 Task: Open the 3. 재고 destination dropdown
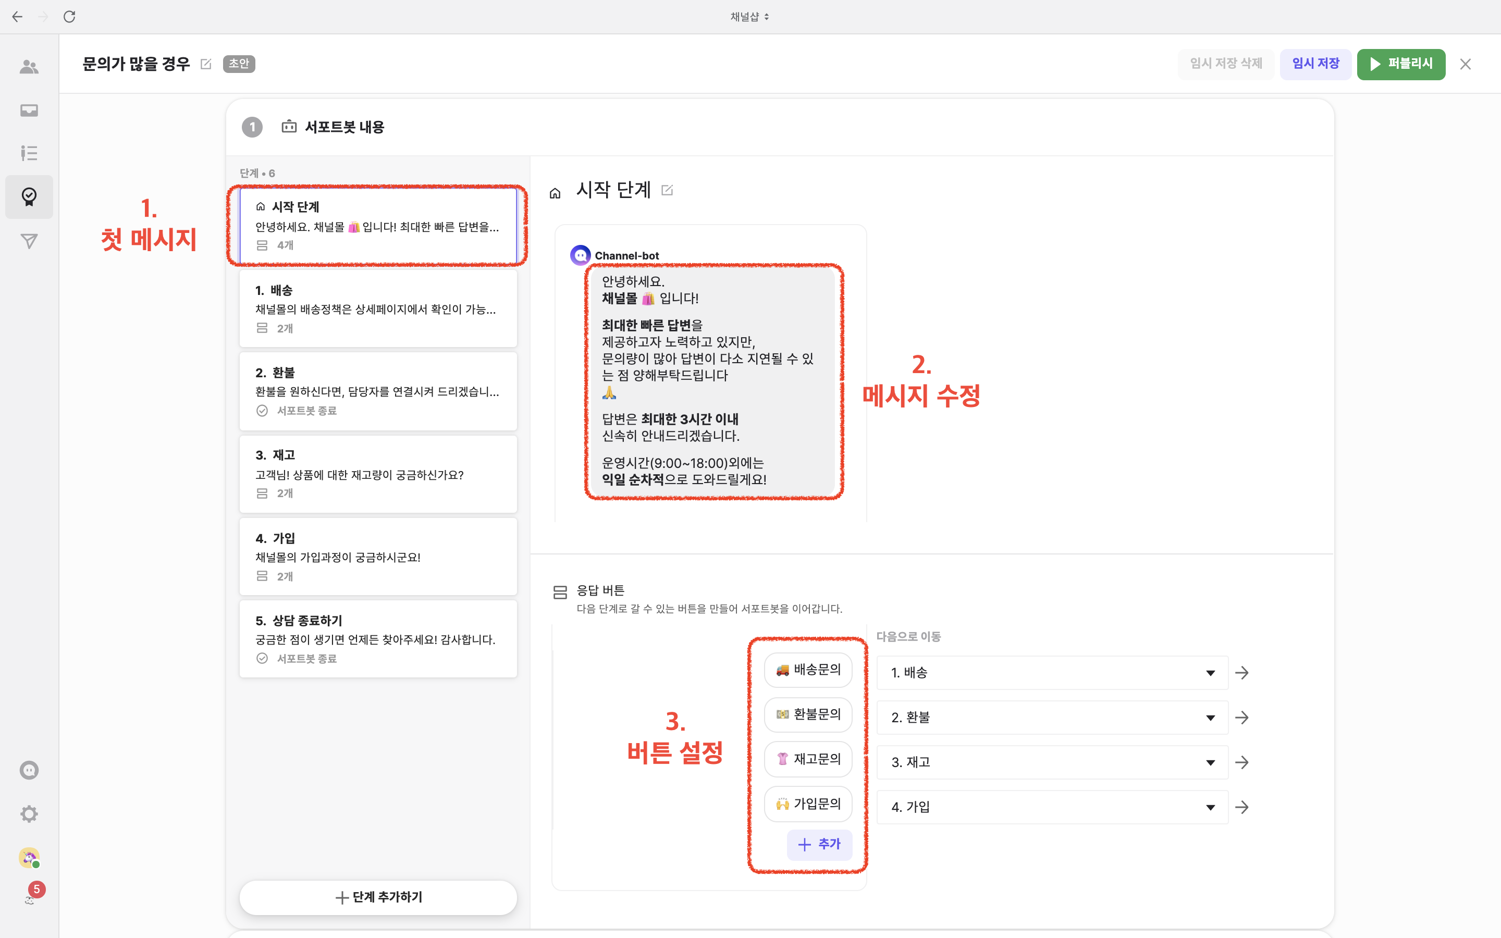pos(1052,762)
